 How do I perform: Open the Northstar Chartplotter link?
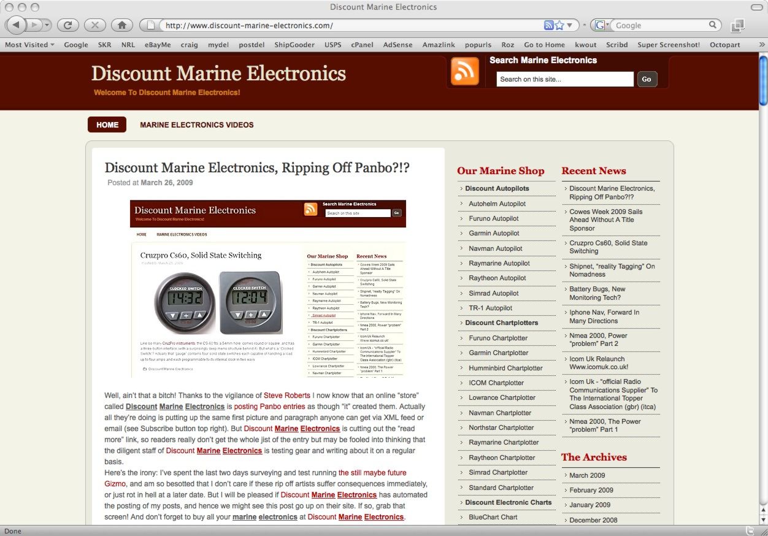coord(501,427)
